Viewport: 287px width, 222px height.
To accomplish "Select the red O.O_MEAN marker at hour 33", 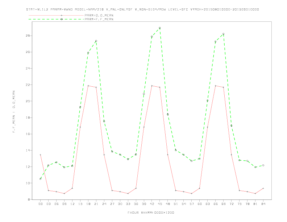I will 128,193.
